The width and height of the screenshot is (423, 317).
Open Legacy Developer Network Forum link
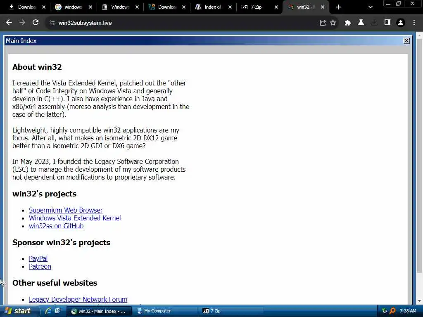pyautogui.click(x=78, y=300)
